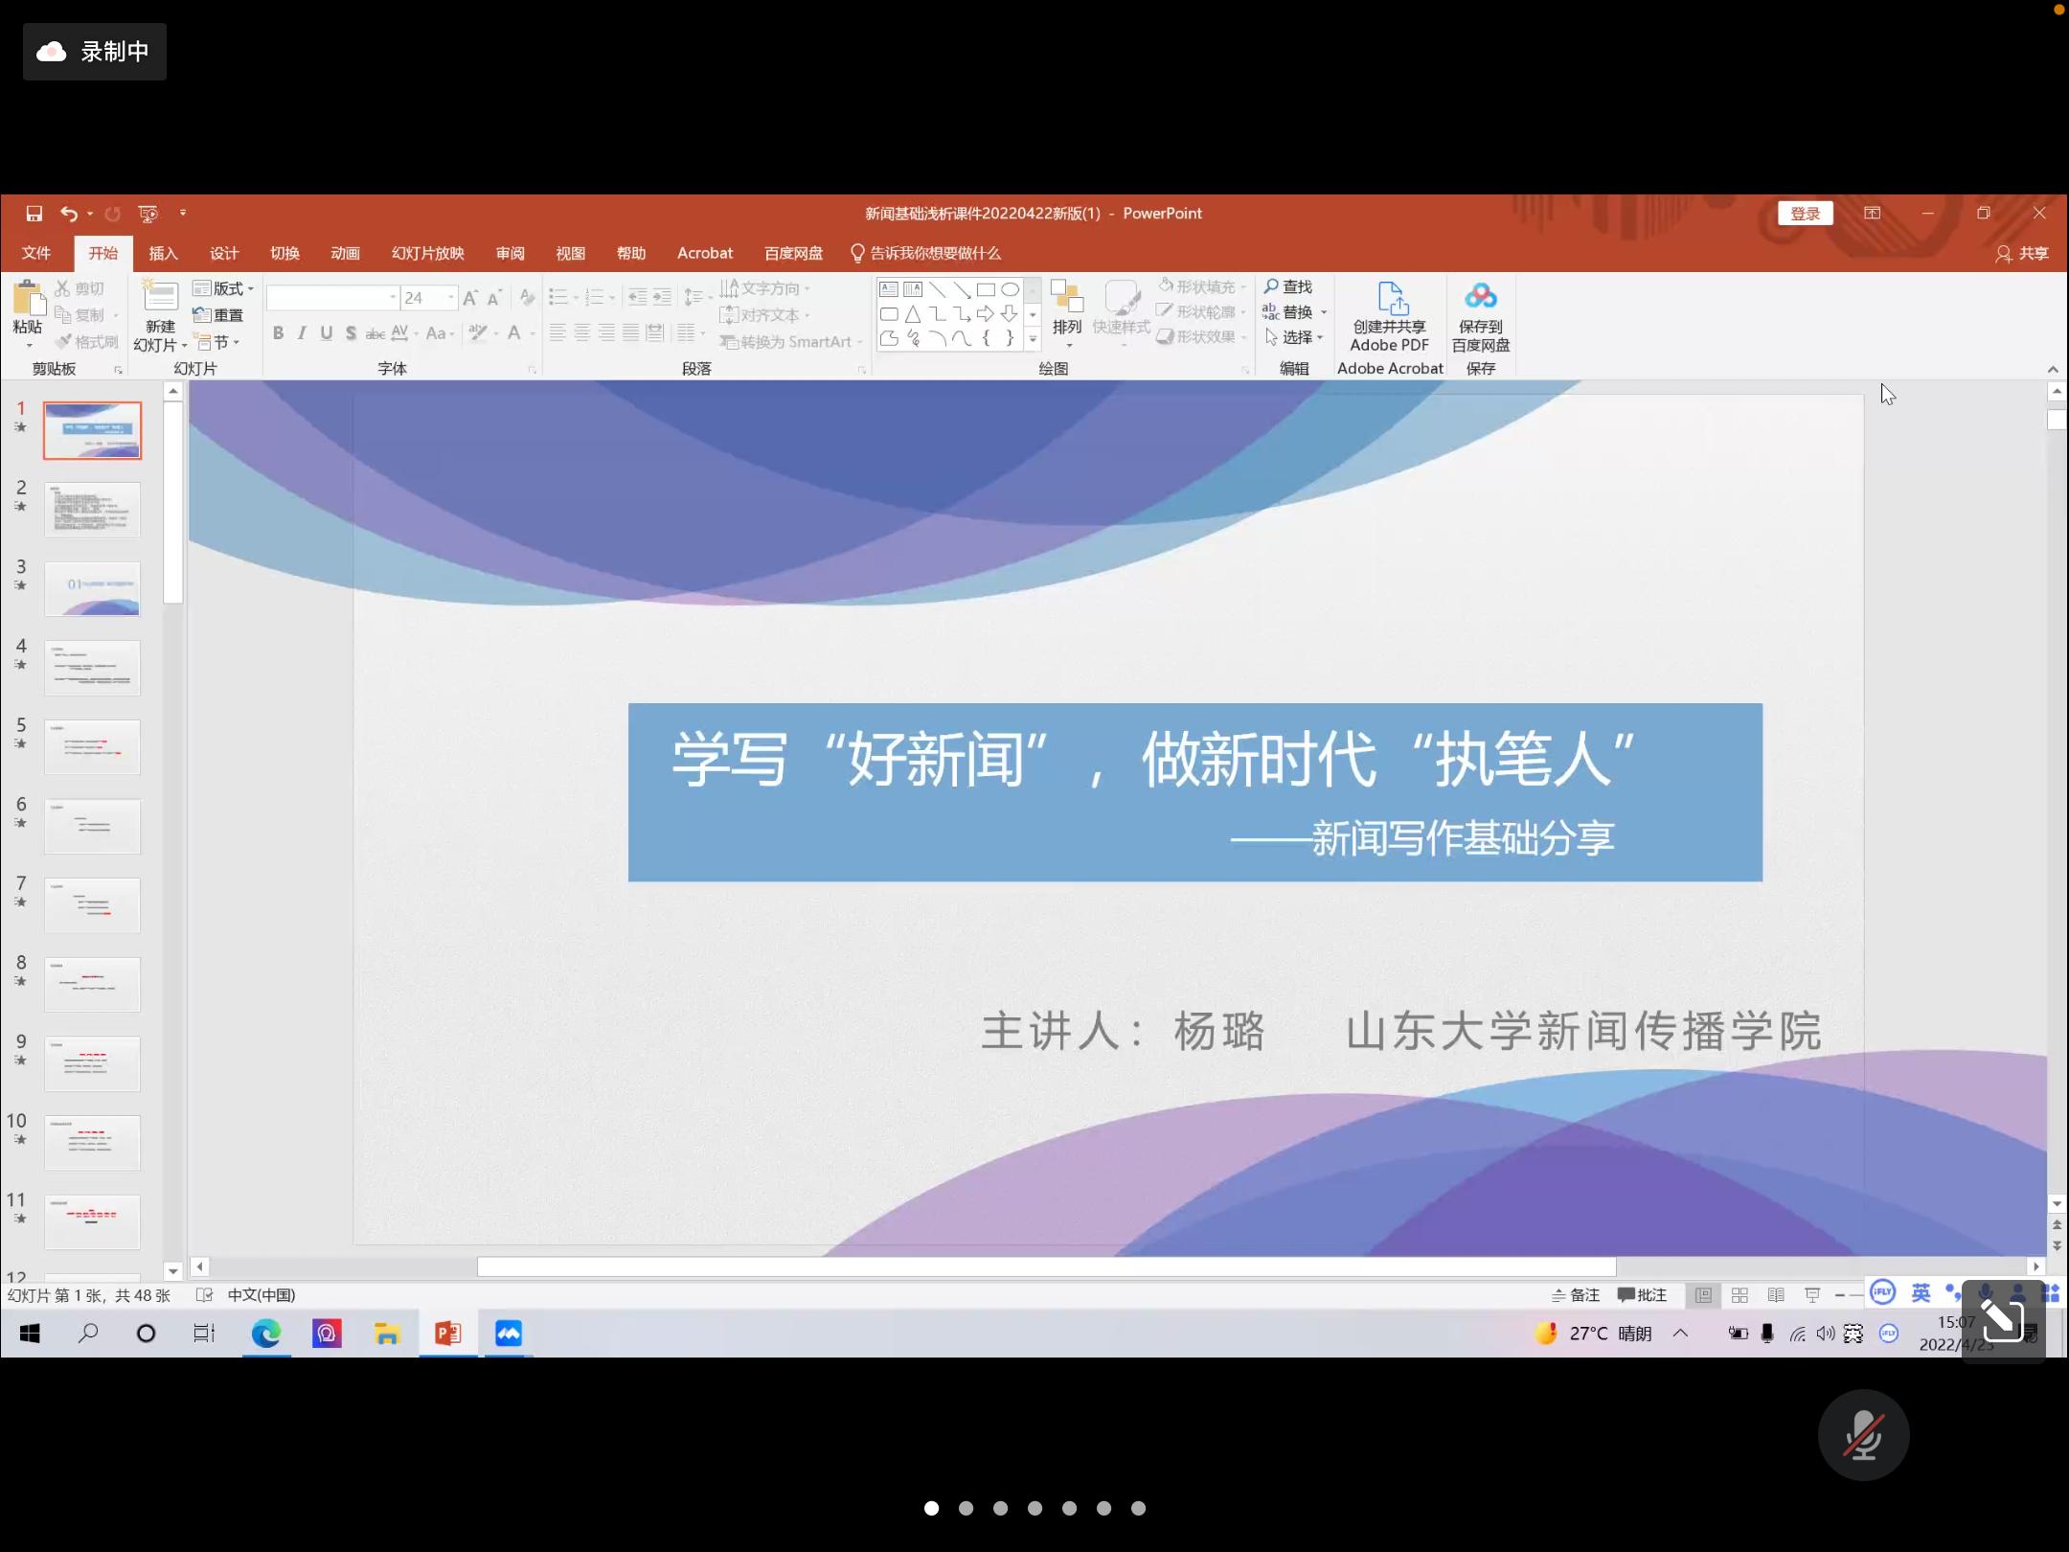Click the horizontal scrollbar of slide pane

1046,1267
